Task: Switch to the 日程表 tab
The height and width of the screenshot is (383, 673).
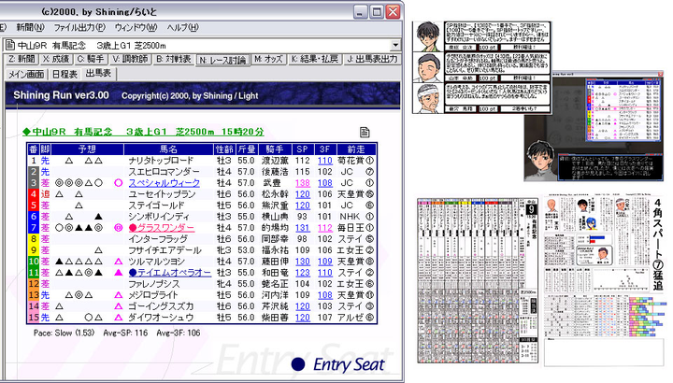Action: click(x=64, y=74)
